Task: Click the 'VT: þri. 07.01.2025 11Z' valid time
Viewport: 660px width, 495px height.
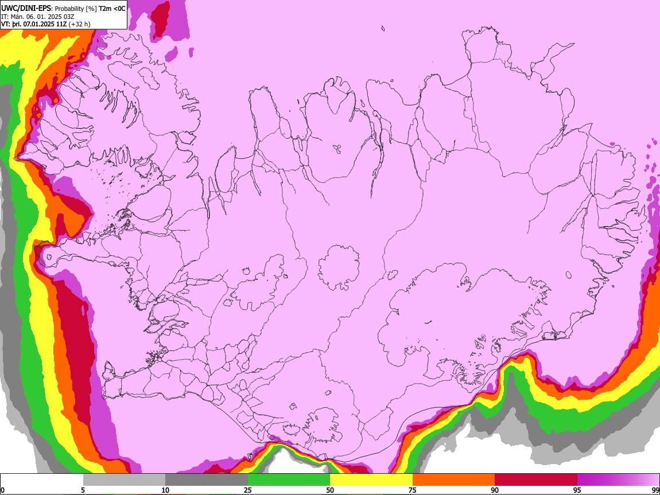Action: (34, 24)
